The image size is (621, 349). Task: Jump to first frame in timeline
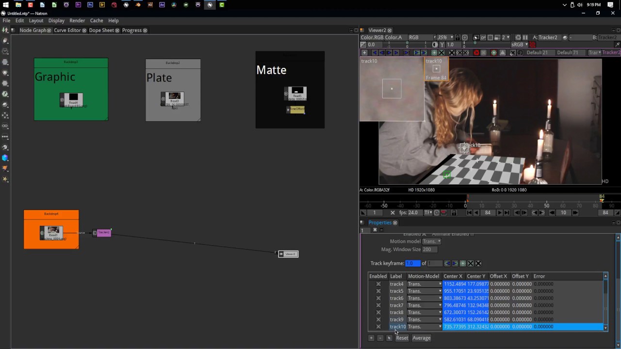point(470,213)
